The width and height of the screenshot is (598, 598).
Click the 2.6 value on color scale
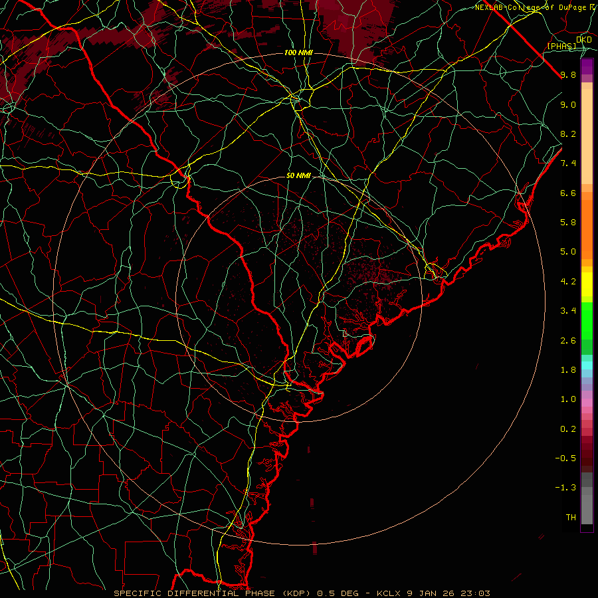coord(568,341)
